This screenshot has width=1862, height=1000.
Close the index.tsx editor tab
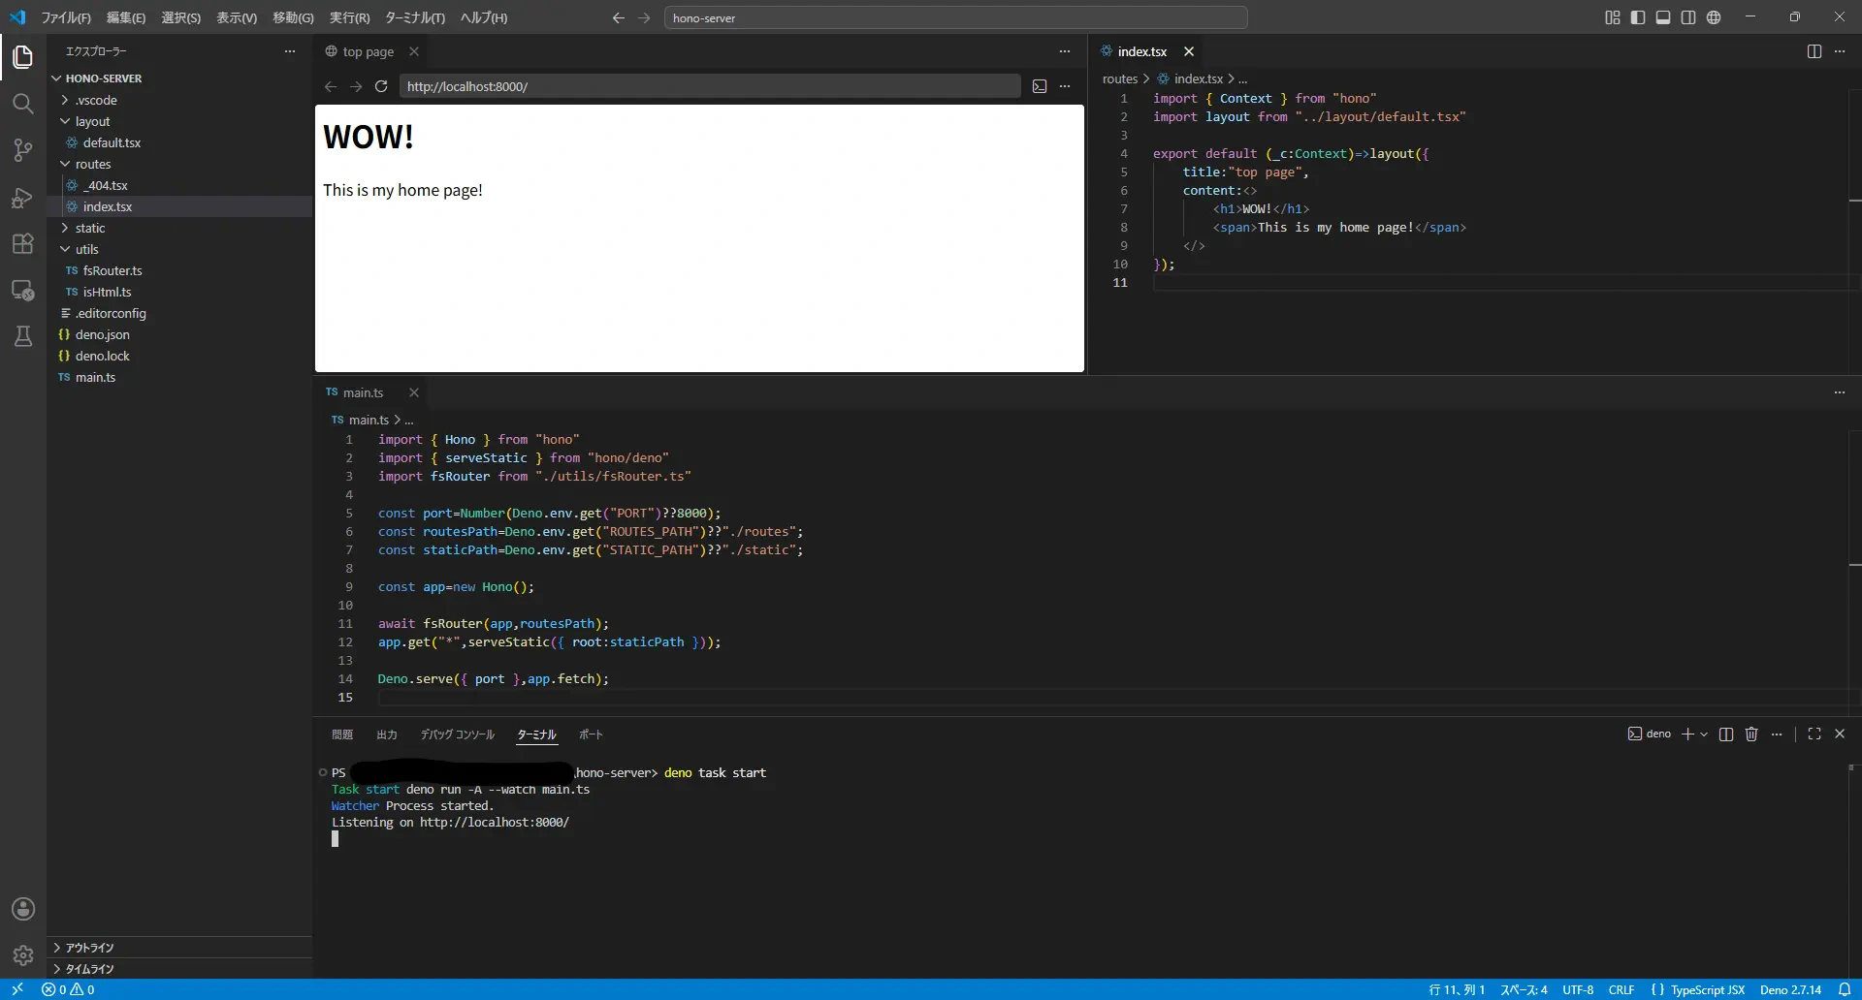coord(1189,51)
